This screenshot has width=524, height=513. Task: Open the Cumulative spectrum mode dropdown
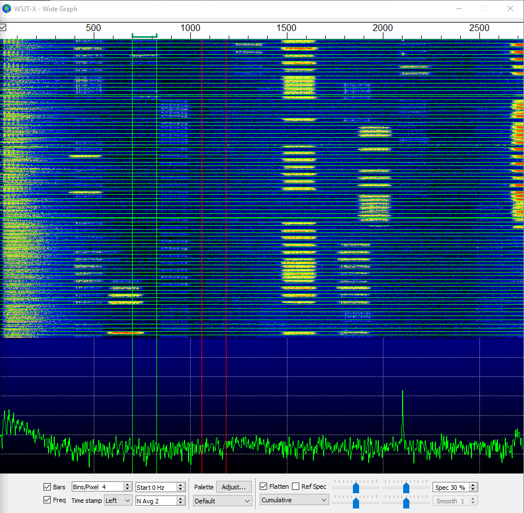[294, 500]
